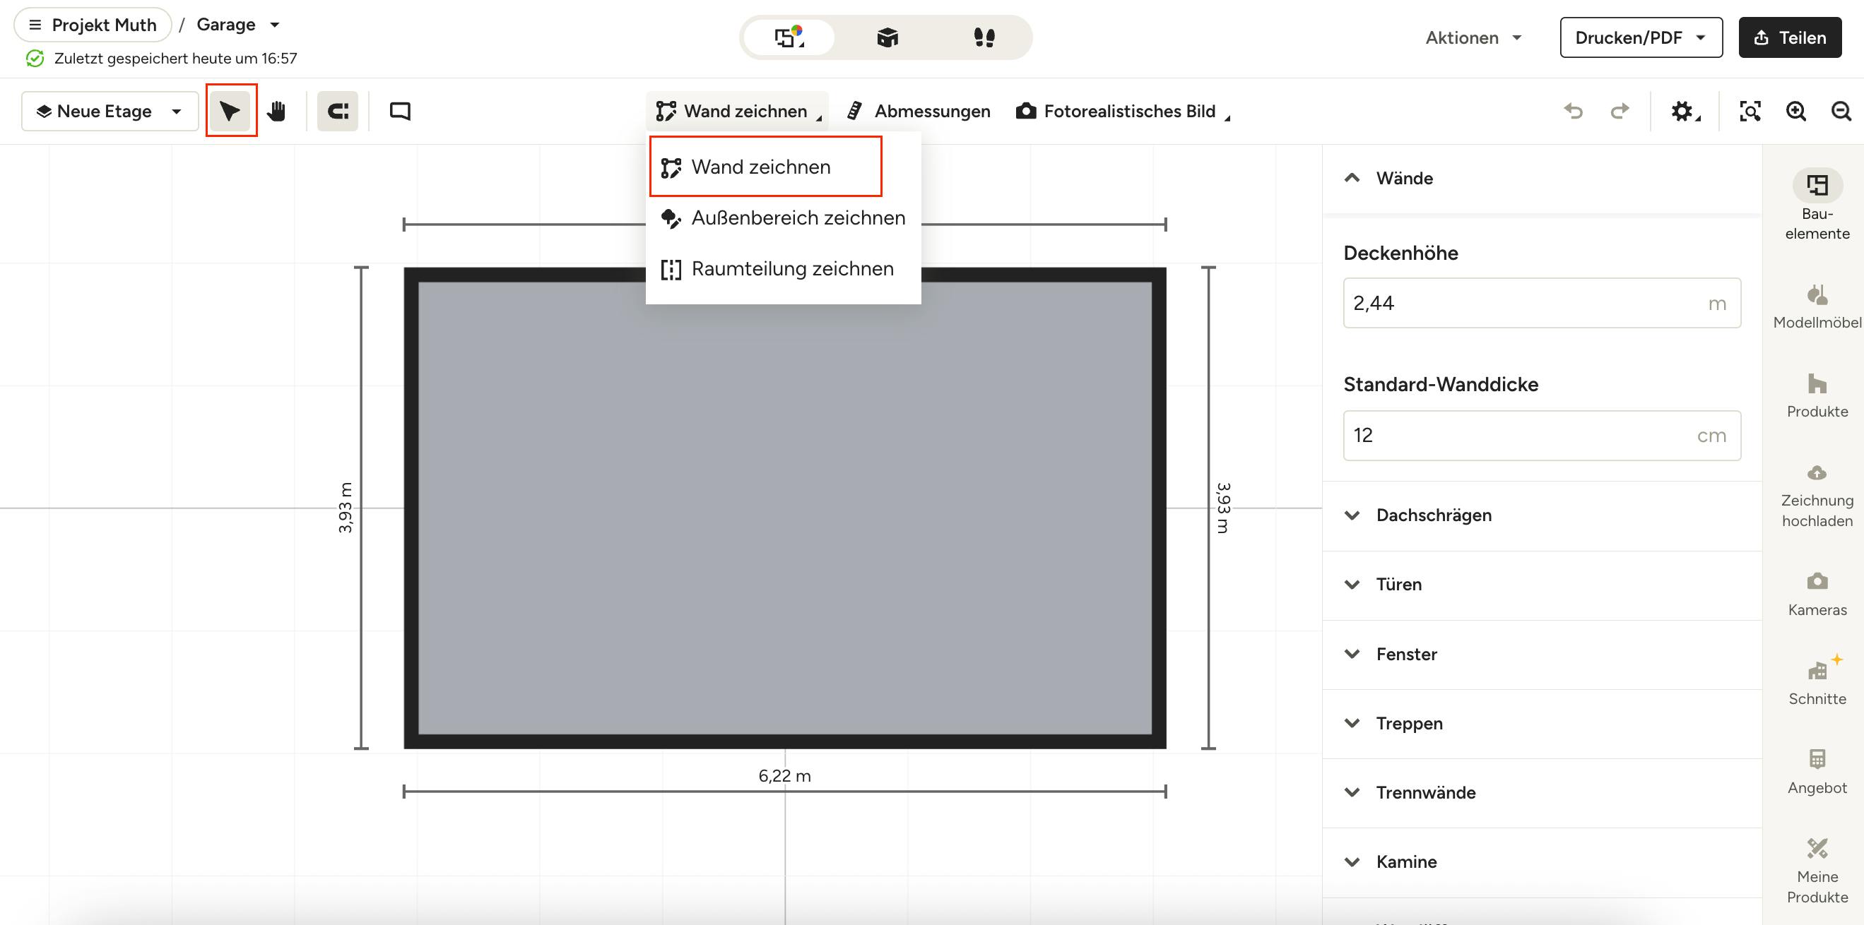Redo the last action
Image resolution: width=1864 pixels, height=925 pixels.
tap(1620, 111)
